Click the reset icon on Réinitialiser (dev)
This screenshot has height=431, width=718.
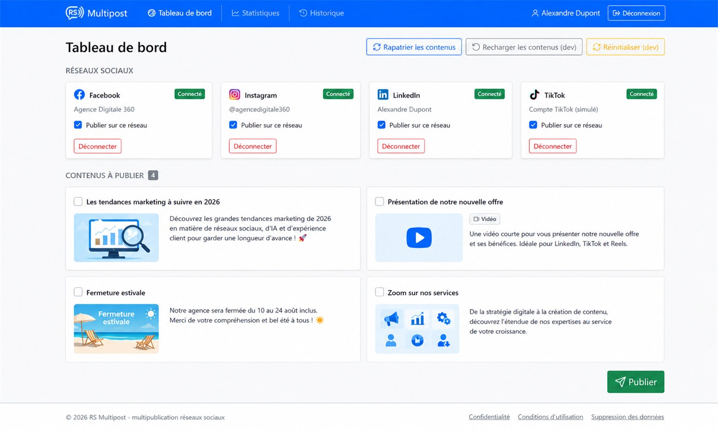point(596,47)
